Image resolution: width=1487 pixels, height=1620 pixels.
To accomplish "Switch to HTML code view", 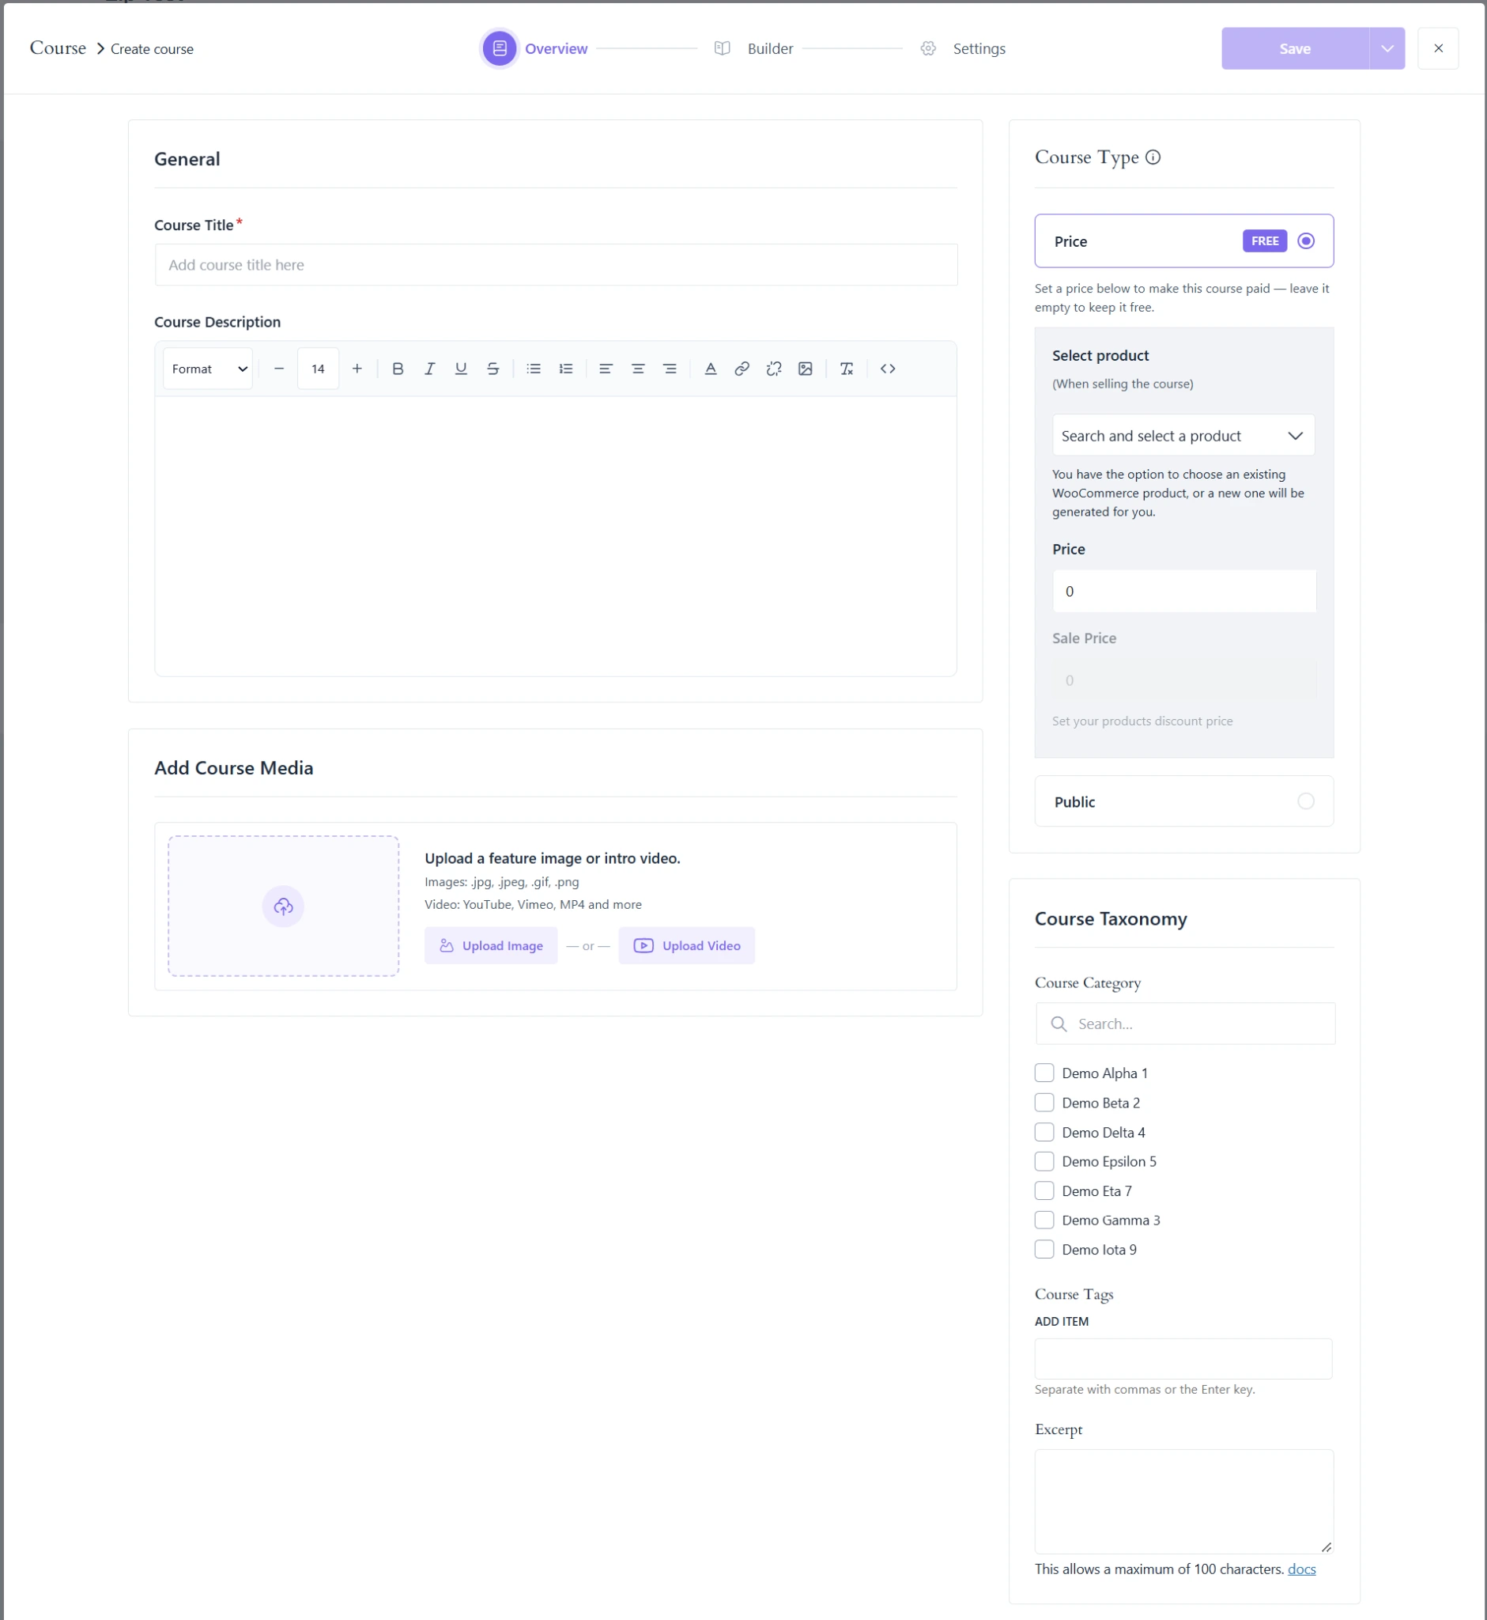I will tap(888, 369).
